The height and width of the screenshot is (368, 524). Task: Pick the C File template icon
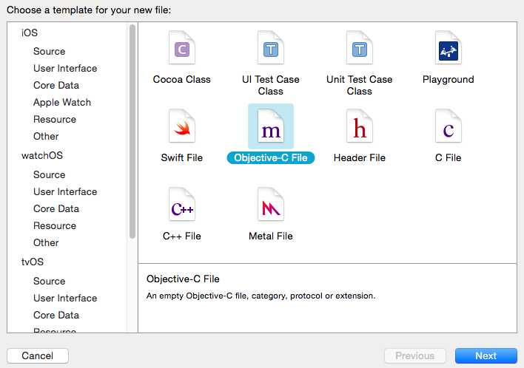click(x=449, y=127)
